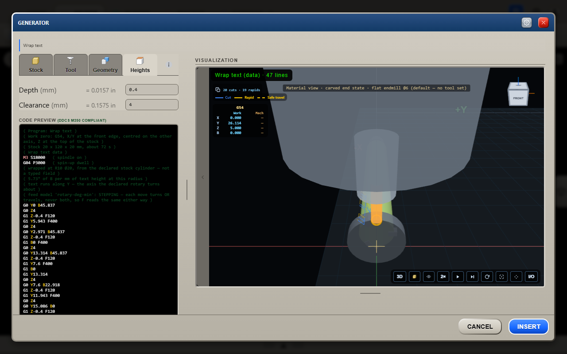Click the Cancel button
Screen dimensions: 567x354
coord(480,327)
